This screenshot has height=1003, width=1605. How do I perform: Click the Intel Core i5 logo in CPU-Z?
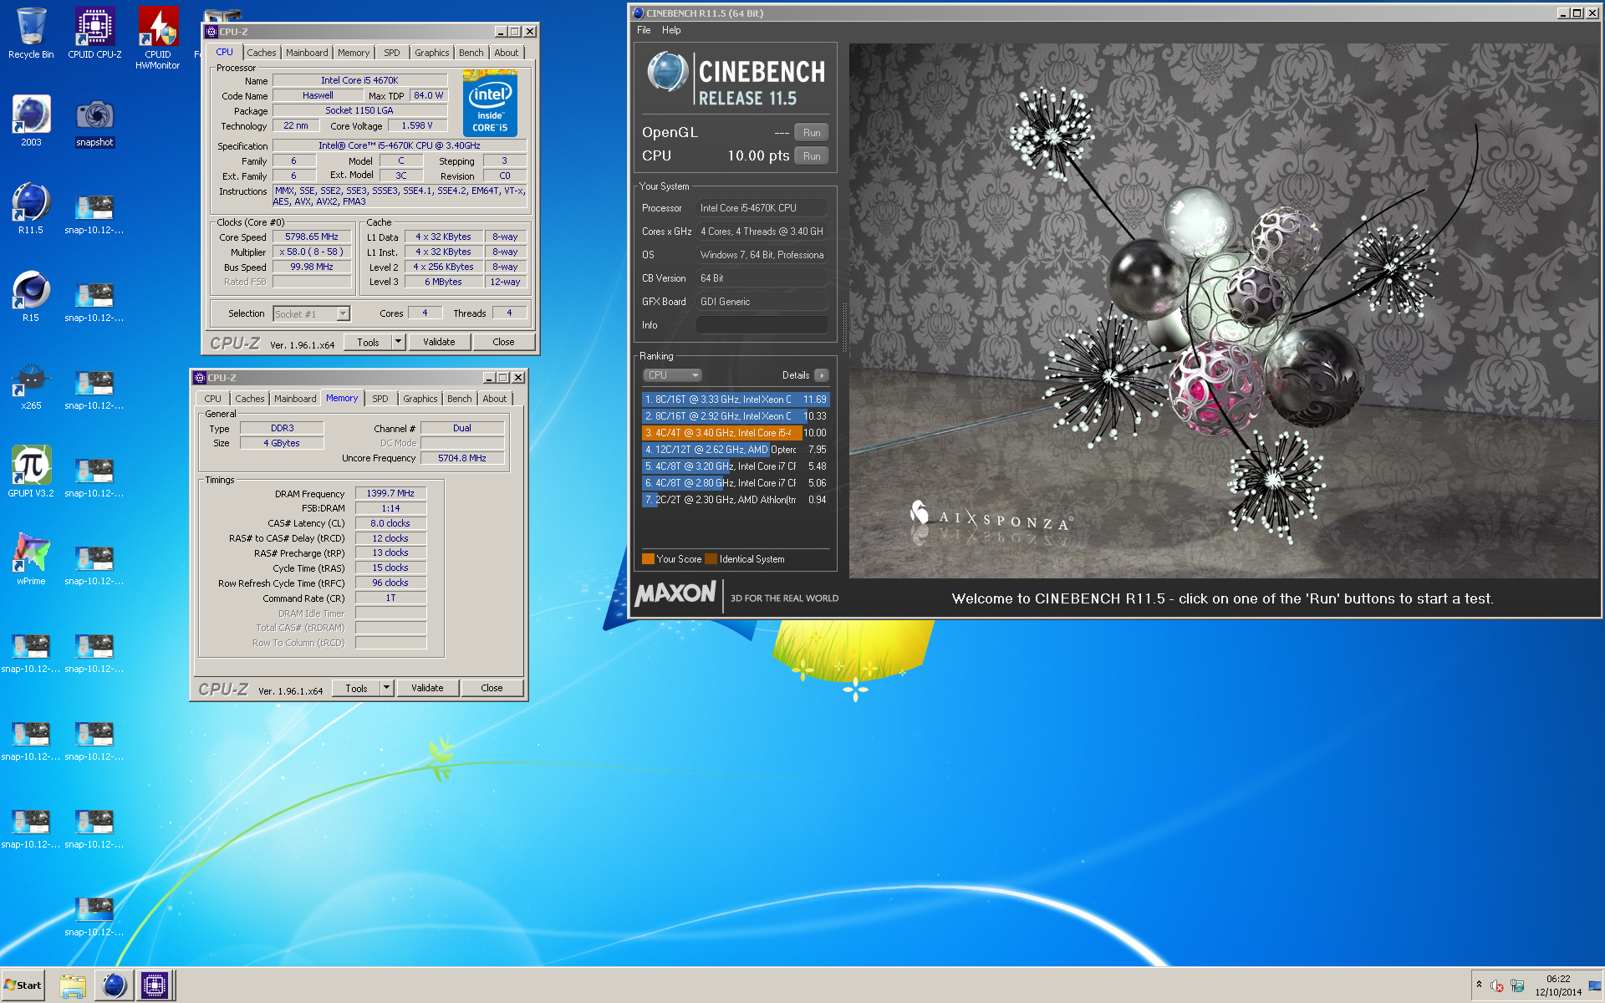(490, 104)
